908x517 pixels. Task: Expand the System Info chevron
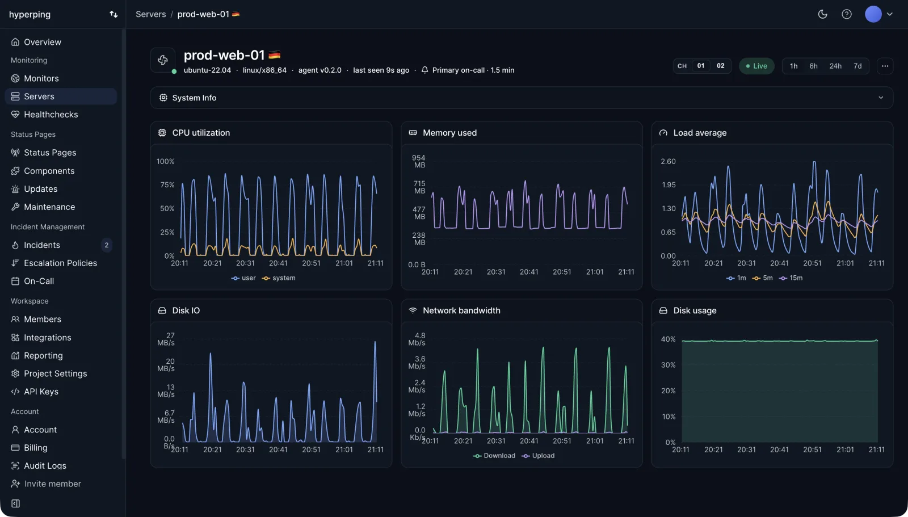pos(881,98)
